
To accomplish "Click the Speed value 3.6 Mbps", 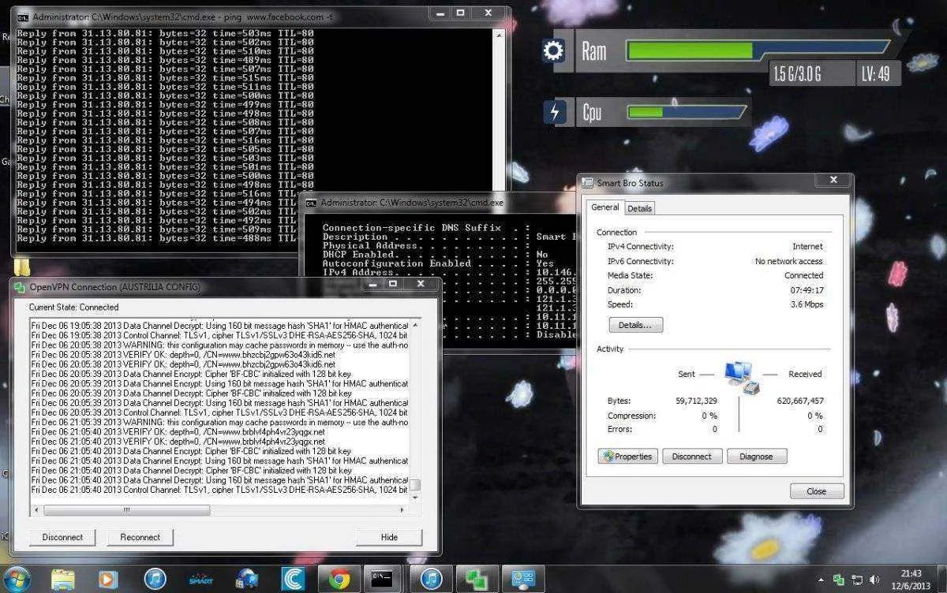I will [807, 304].
